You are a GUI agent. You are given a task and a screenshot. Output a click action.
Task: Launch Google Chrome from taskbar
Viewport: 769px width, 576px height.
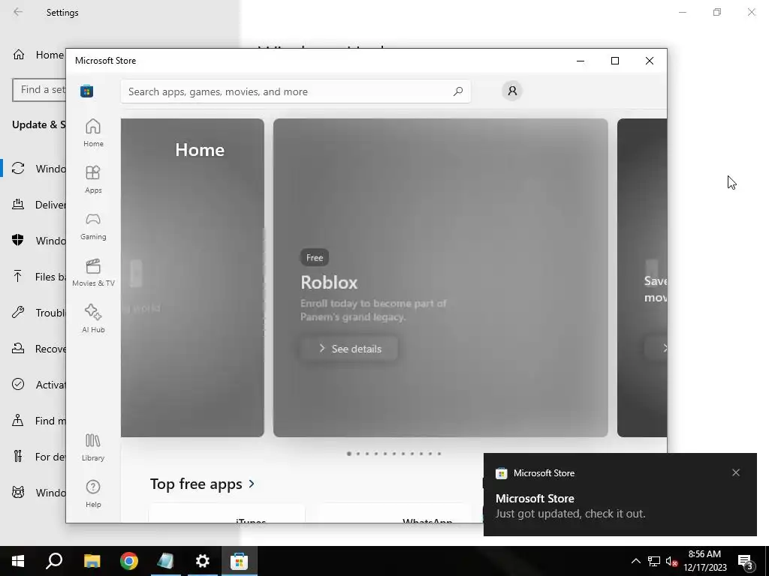[x=129, y=561]
